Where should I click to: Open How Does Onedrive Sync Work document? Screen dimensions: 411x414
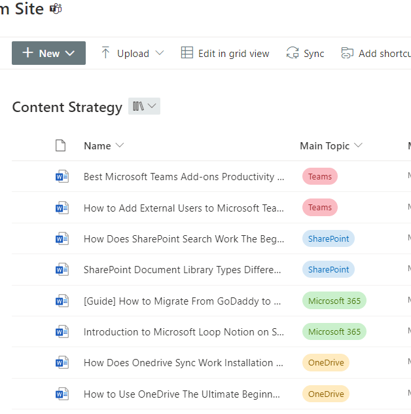[x=183, y=363]
